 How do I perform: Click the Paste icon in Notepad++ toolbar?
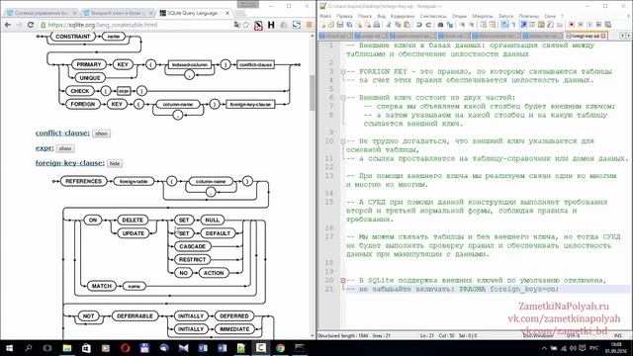coord(407,25)
